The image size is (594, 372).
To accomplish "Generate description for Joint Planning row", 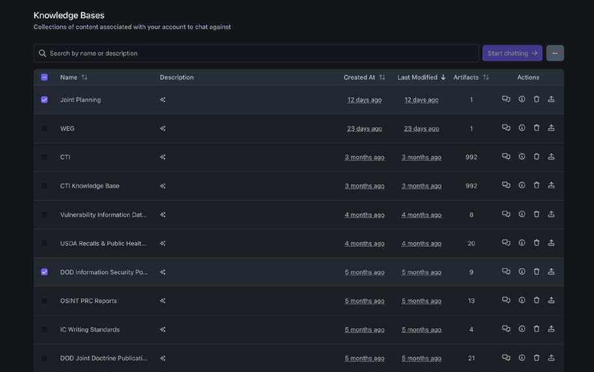I will point(163,100).
